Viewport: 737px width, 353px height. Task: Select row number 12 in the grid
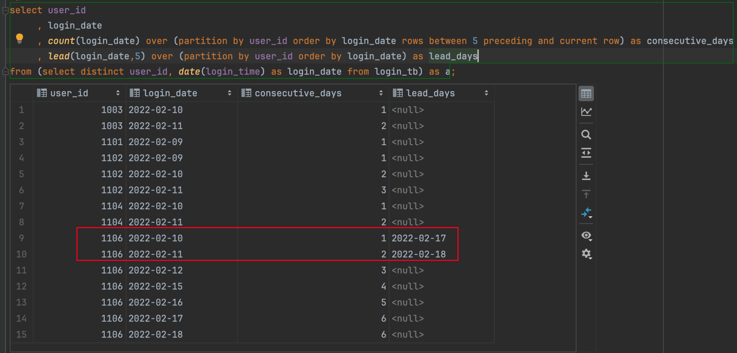click(21, 286)
